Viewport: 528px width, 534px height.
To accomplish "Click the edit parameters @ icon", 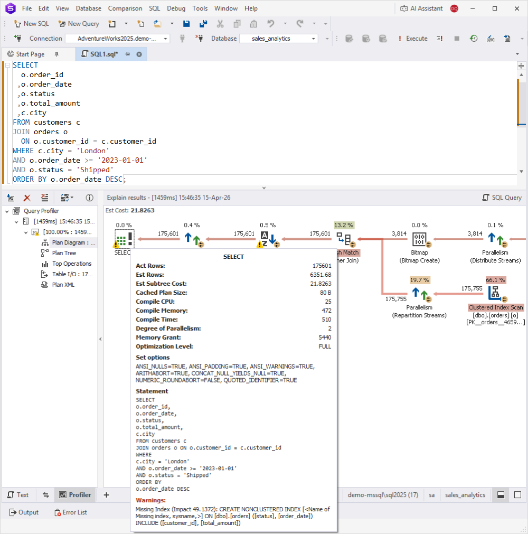I will tap(490, 39).
